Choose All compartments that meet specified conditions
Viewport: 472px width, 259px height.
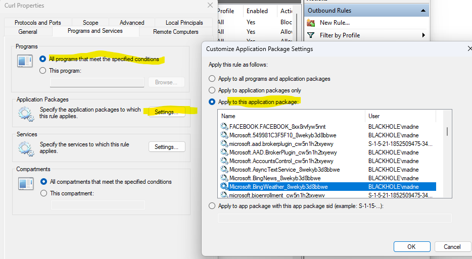tap(43, 182)
